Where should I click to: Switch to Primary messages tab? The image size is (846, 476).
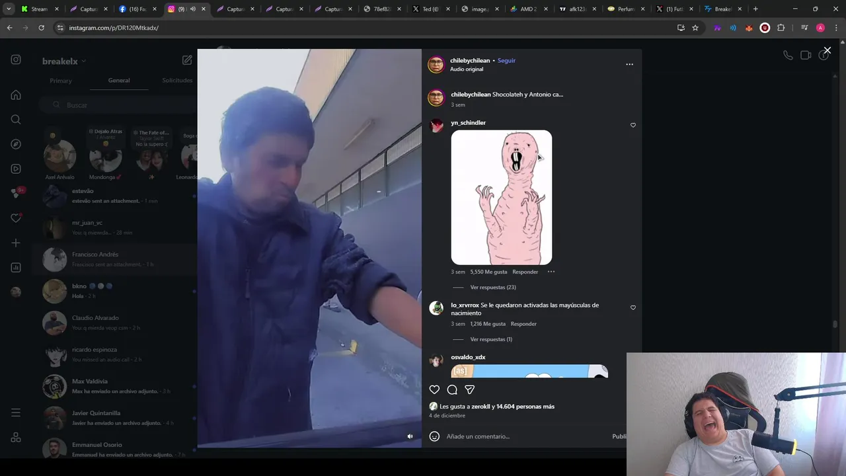click(61, 81)
